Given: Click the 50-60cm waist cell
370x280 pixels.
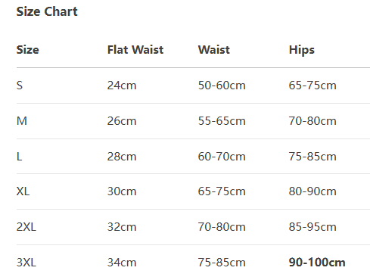Looking at the screenshot, I should pyautogui.click(x=222, y=86).
